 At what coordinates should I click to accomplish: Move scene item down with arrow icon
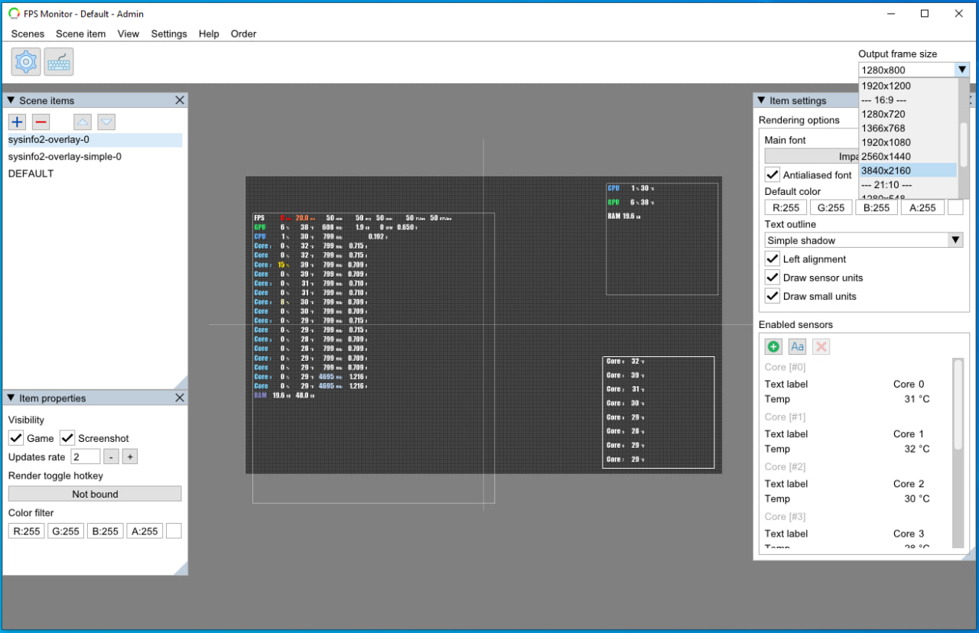[x=106, y=122]
